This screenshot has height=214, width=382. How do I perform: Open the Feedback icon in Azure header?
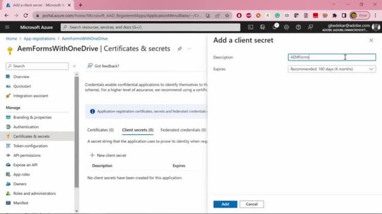click(x=310, y=27)
